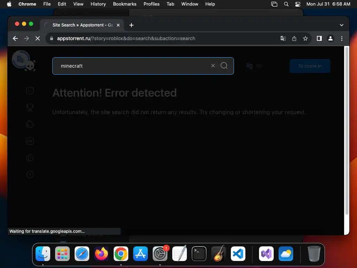Click the puzzle piece sidebar icon

click(30, 124)
